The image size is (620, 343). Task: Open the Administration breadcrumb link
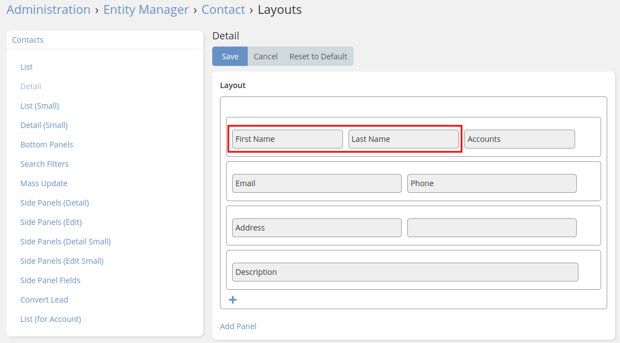coord(48,9)
